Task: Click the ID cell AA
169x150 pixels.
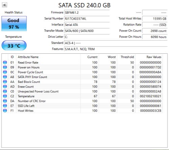Action: (12, 82)
